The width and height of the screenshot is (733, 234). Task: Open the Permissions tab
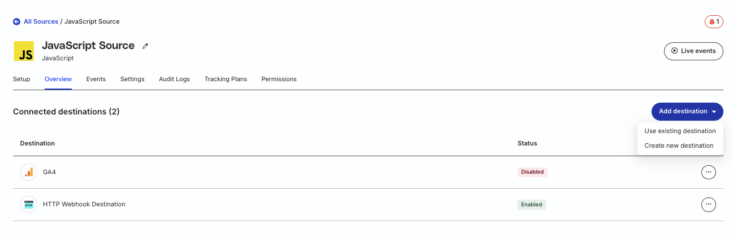pos(279,79)
